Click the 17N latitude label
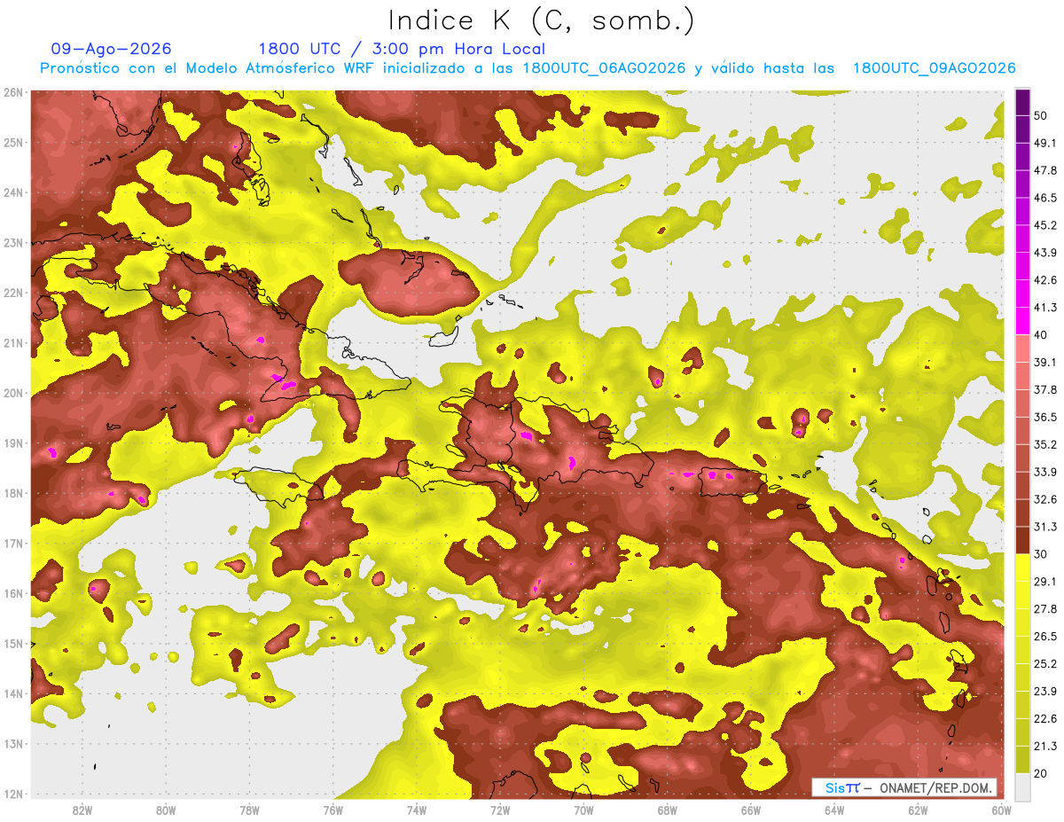The height and width of the screenshot is (822, 1064). click(x=13, y=544)
